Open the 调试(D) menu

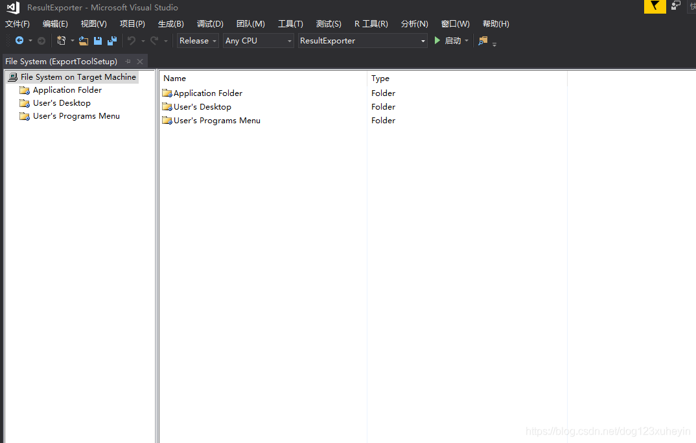(x=209, y=24)
